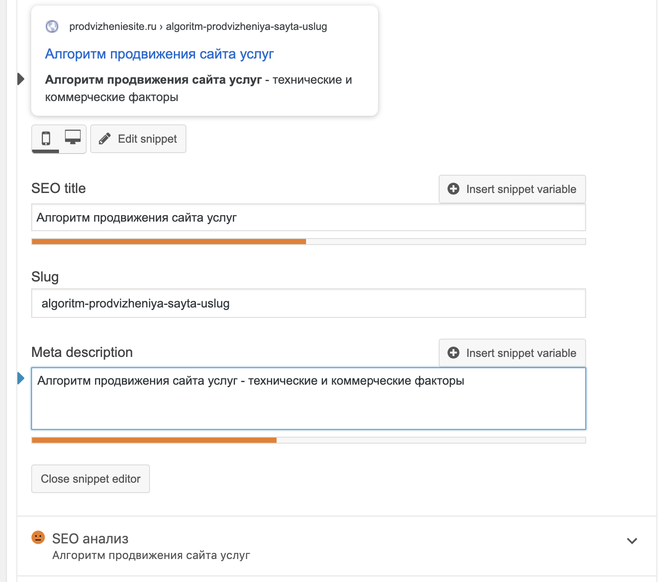The height and width of the screenshot is (582, 665).
Task: Open the blue preview title link
Action: click(x=160, y=54)
